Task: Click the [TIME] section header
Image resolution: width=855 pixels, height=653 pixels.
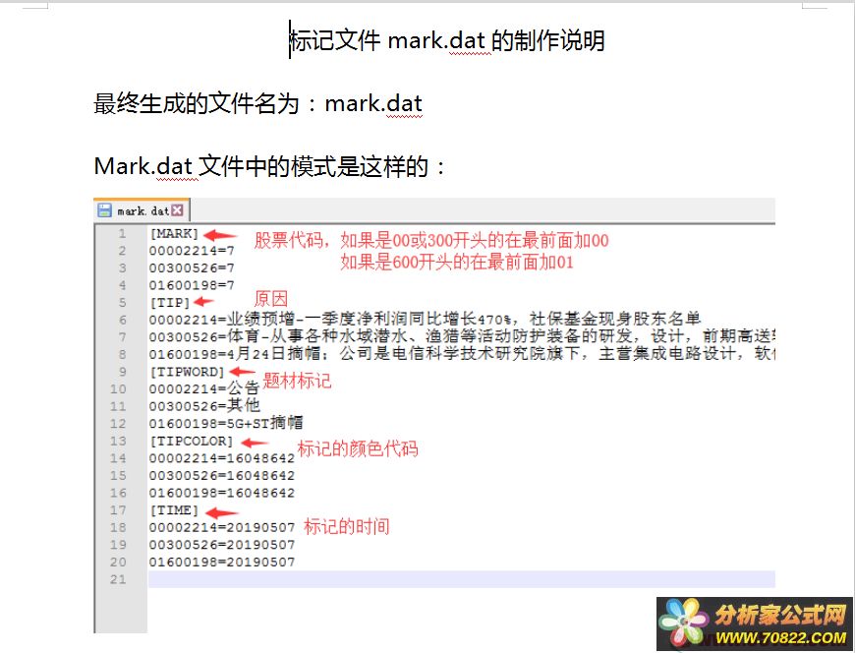Action: coord(174,510)
